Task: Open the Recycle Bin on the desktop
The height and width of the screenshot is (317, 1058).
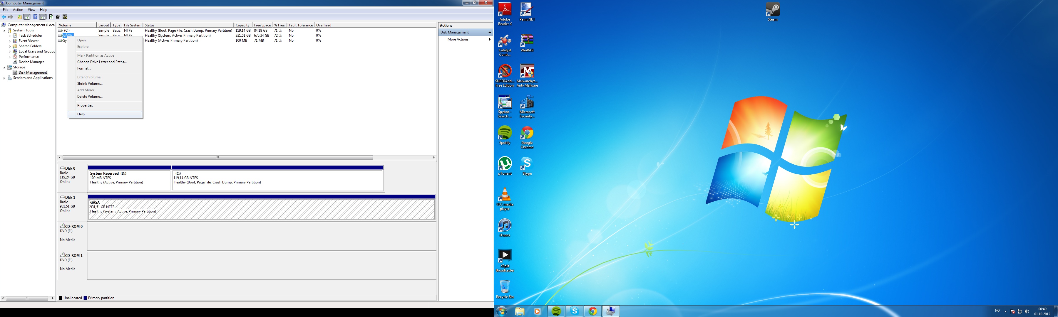Action: click(505, 289)
